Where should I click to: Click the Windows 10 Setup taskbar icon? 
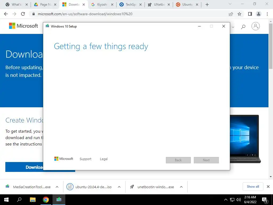[59, 200]
